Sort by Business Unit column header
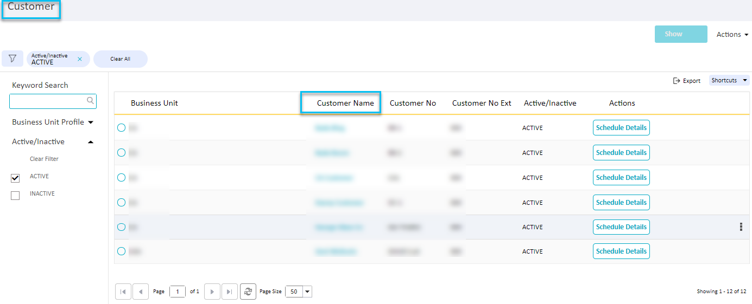 [154, 103]
